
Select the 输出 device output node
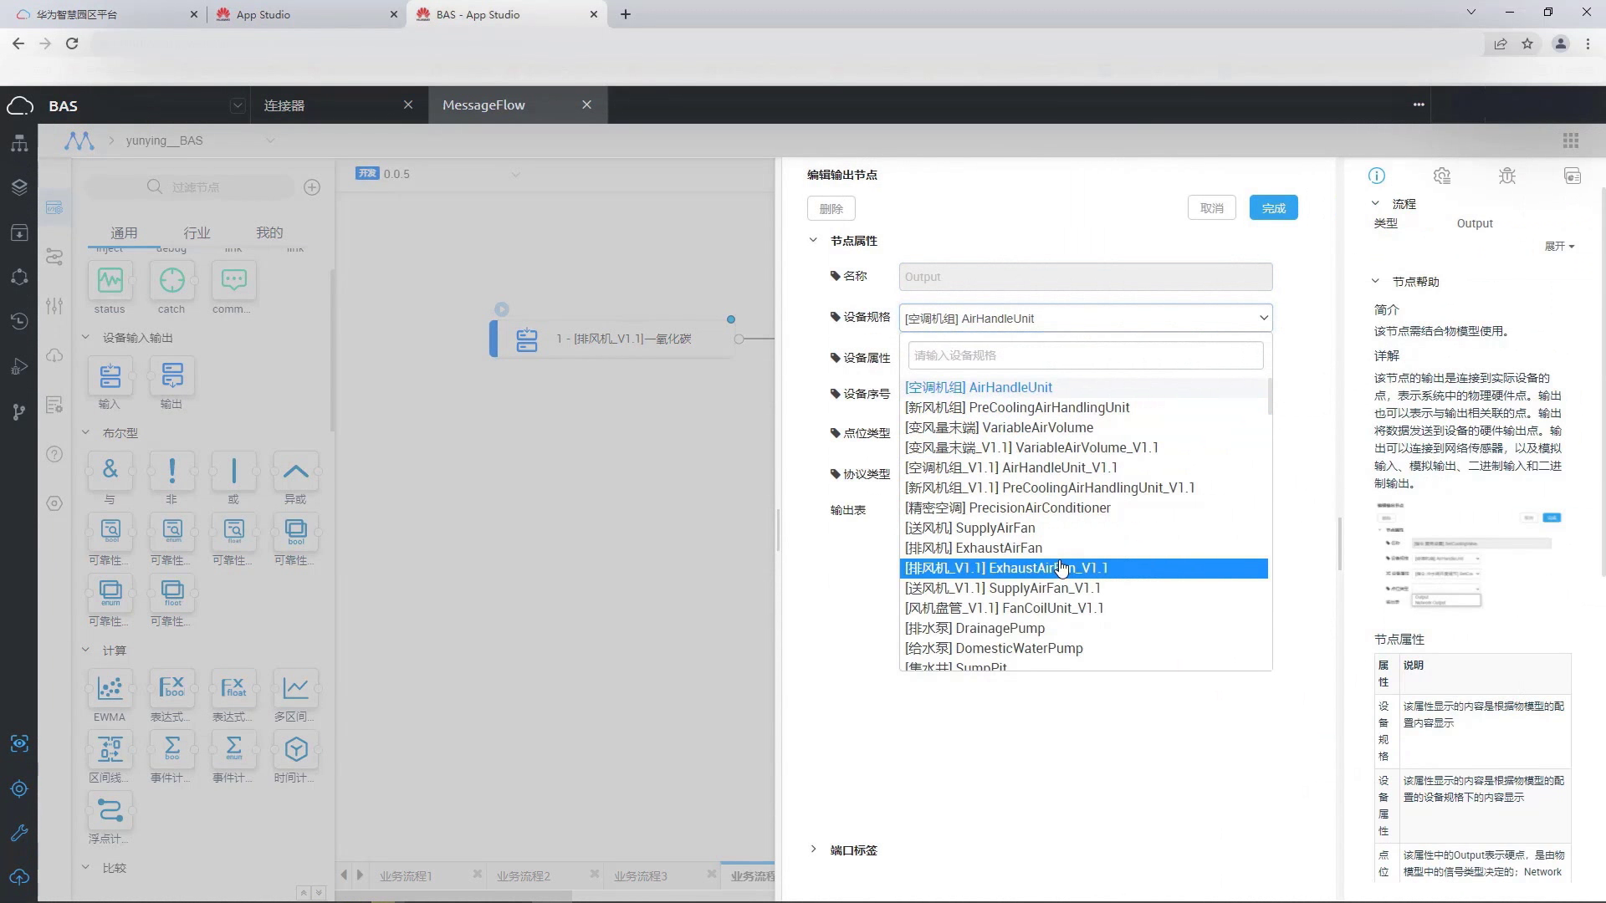[x=171, y=375]
